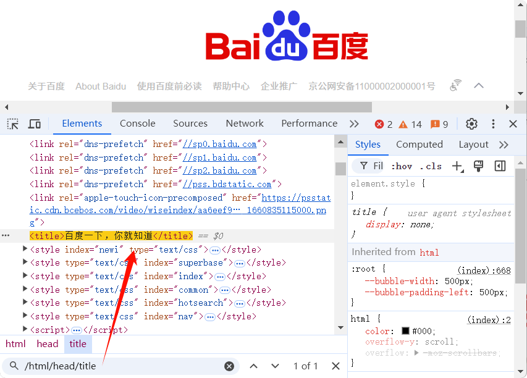Click the ellipsis badge in style "newi"
This screenshot has width=527, height=378.
(215, 250)
